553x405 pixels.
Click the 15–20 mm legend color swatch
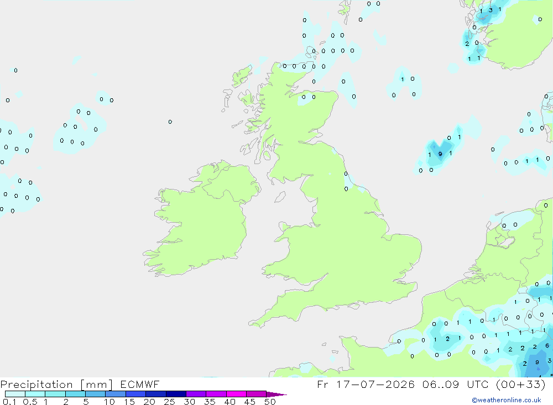(135, 394)
